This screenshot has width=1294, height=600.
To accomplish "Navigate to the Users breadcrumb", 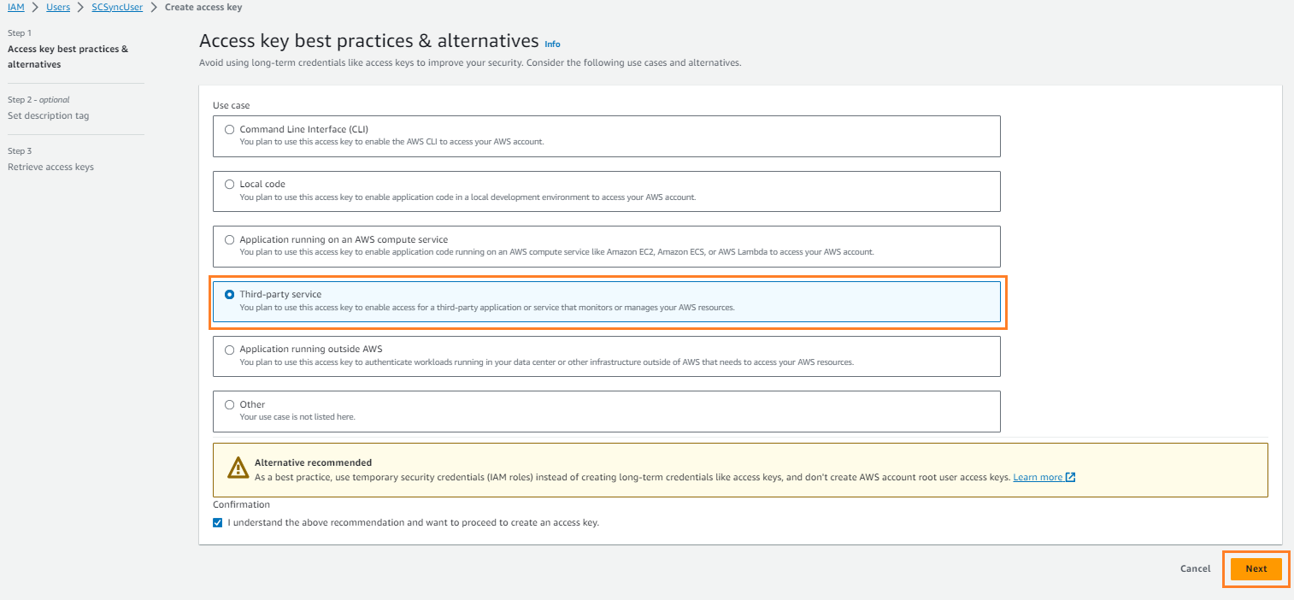I will click(x=57, y=6).
